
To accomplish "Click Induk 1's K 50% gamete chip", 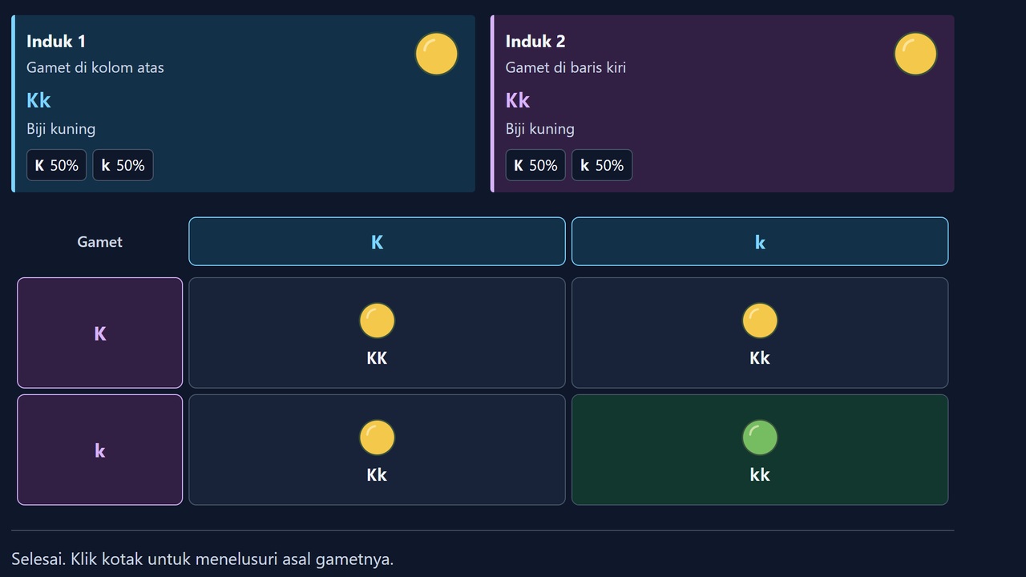I will 56,165.
